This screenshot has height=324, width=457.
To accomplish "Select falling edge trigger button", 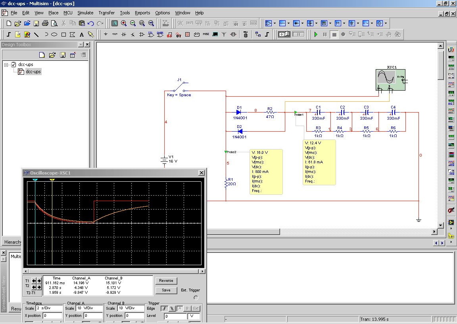I will coord(171,308).
